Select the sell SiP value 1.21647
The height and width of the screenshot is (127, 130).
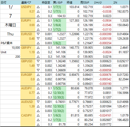[x=88, y=43]
